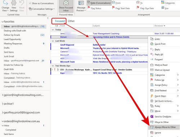Select the Reply arrow icon in context menu
The height and width of the screenshot is (137, 180).
pyautogui.click(x=152, y=49)
